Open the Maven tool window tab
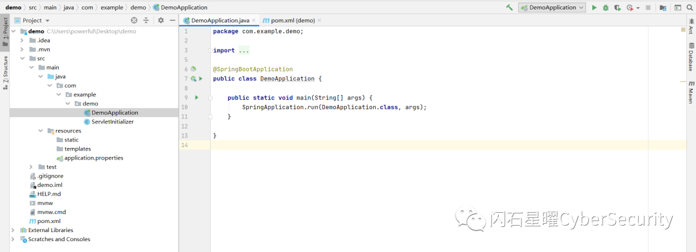 (691, 92)
